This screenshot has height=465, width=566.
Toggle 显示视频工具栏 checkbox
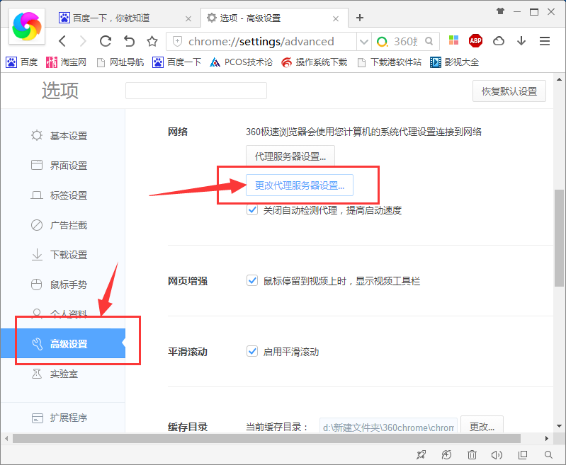click(252, 280)
